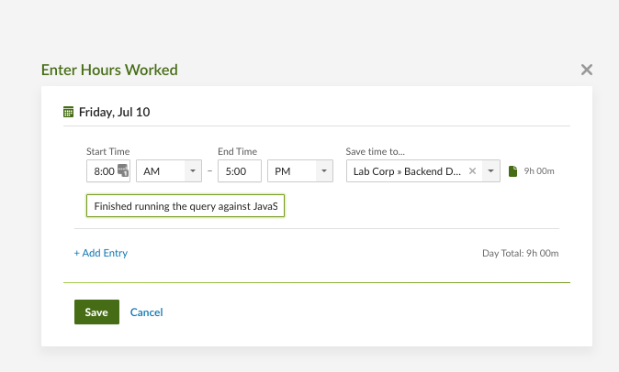Click the green note icon beside 9h 00m
This screenshot has height=372, width=619.
coord(513,171)
